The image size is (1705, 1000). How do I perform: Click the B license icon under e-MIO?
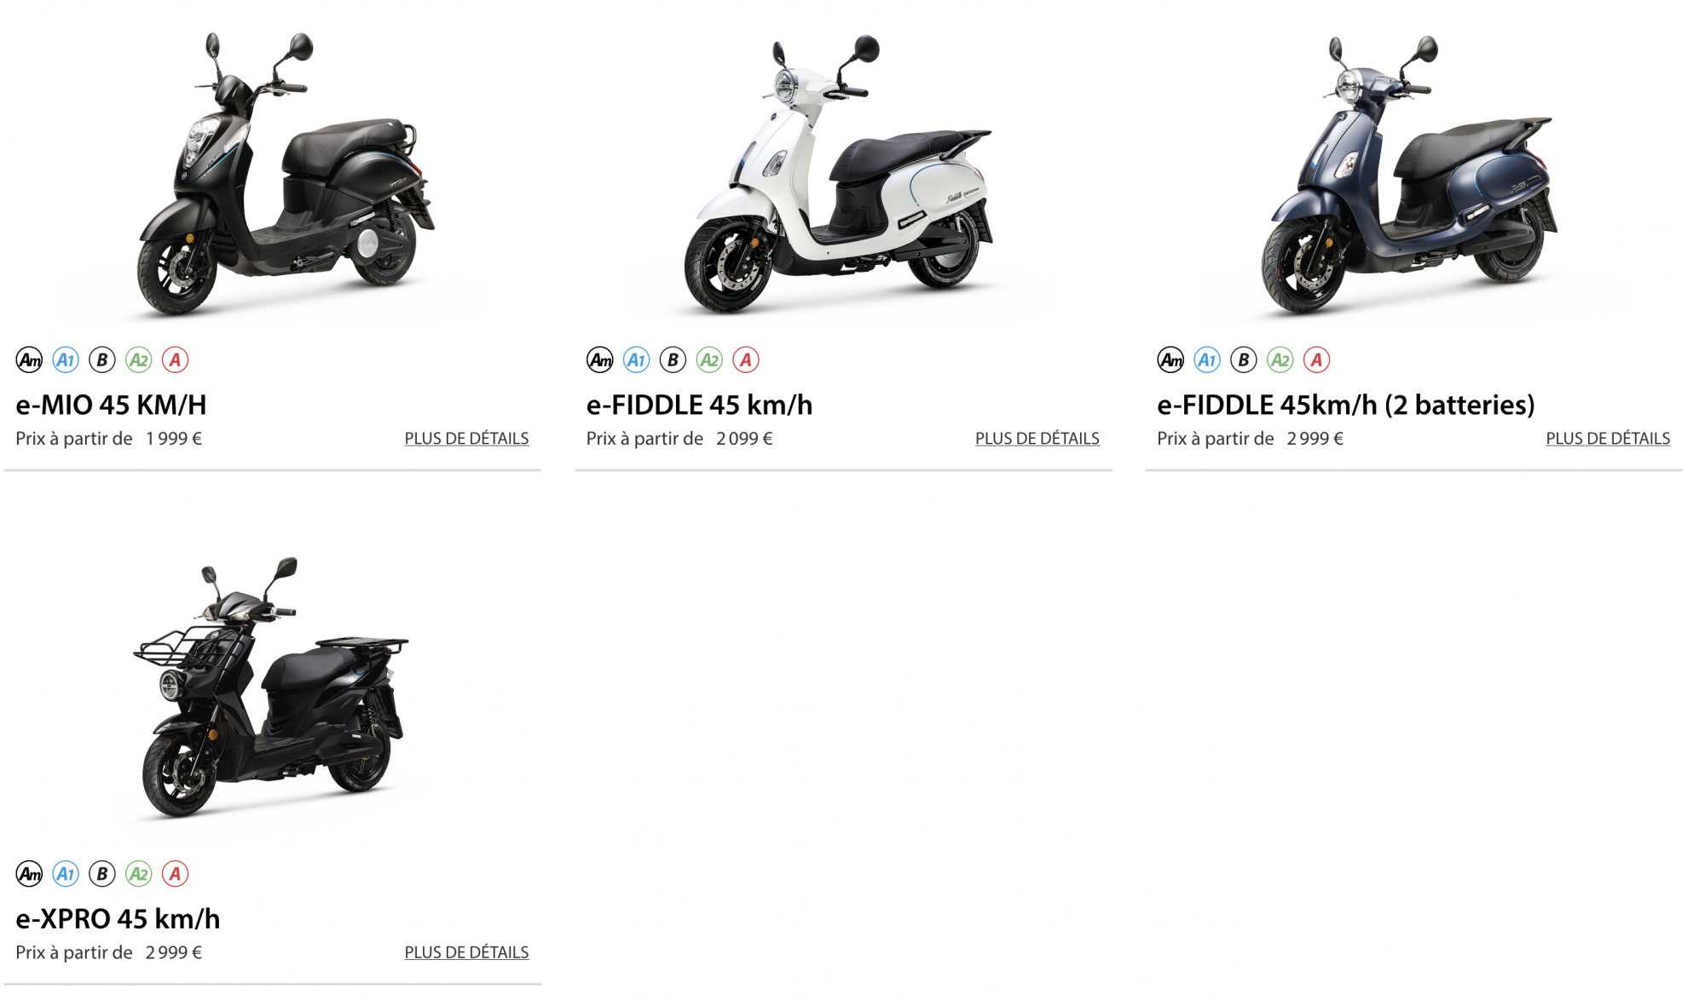tap(102, 360)
